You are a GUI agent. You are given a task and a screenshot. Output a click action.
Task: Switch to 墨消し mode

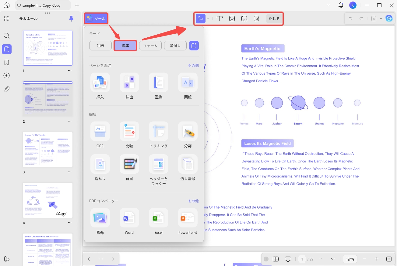click(x=175, y=46)
